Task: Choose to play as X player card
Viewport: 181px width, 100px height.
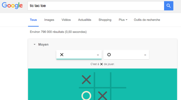Action: pyautogui.click(x=79, y=55)
